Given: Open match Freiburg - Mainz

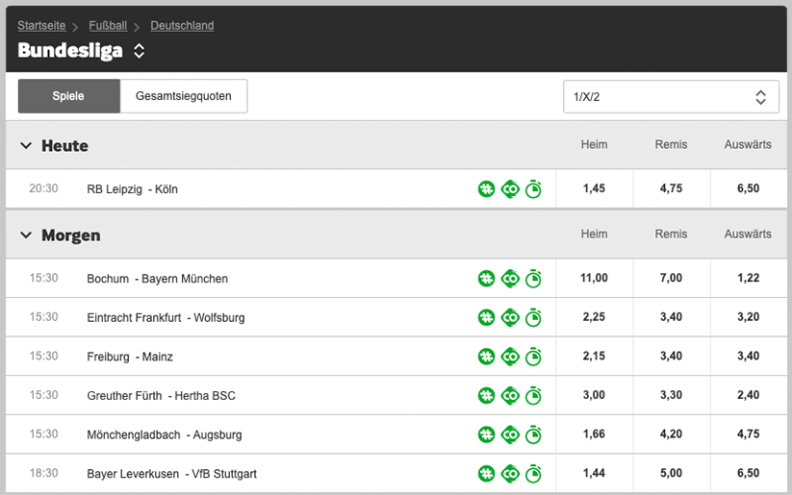Looking at the screenshot, I should point(130,357).
